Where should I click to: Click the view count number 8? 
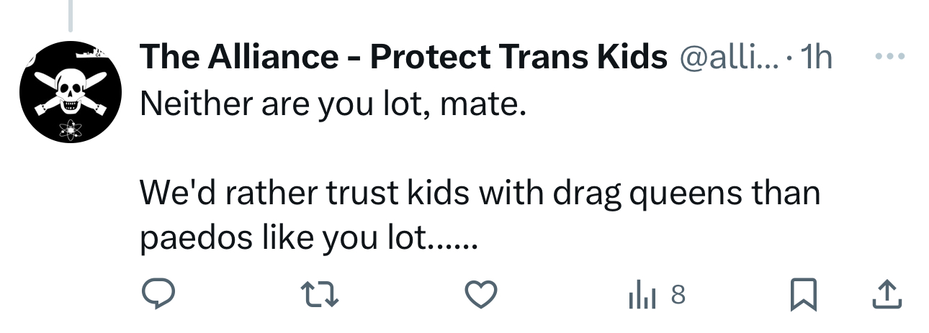(x=677, y=294)
